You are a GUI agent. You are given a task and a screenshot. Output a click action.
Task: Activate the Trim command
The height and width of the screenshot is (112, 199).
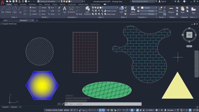[51, 7]
